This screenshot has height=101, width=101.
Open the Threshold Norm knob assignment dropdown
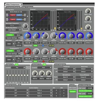(66, 69)
